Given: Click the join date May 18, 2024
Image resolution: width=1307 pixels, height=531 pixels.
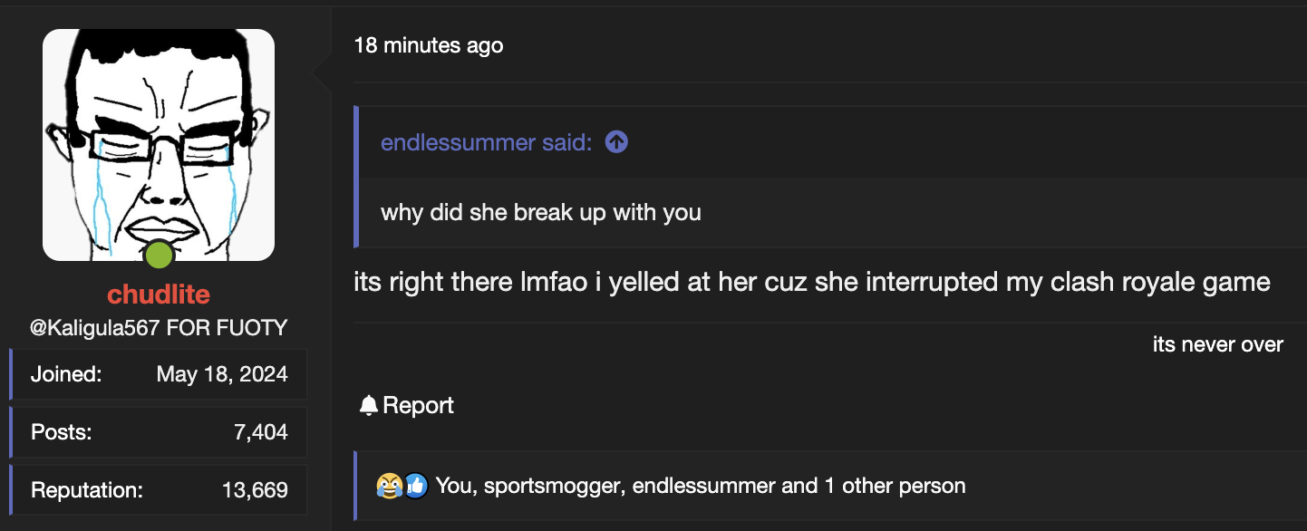Looking at the screenshot, I should pyautogui.click(x=222, y=374).
